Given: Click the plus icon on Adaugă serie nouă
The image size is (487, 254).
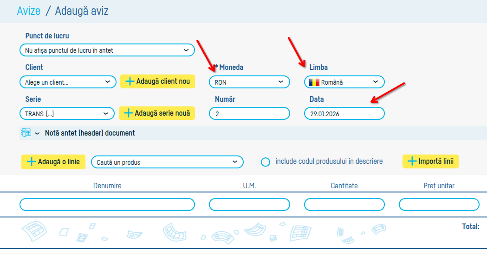Looking at the screenshot, I should 129,113.
